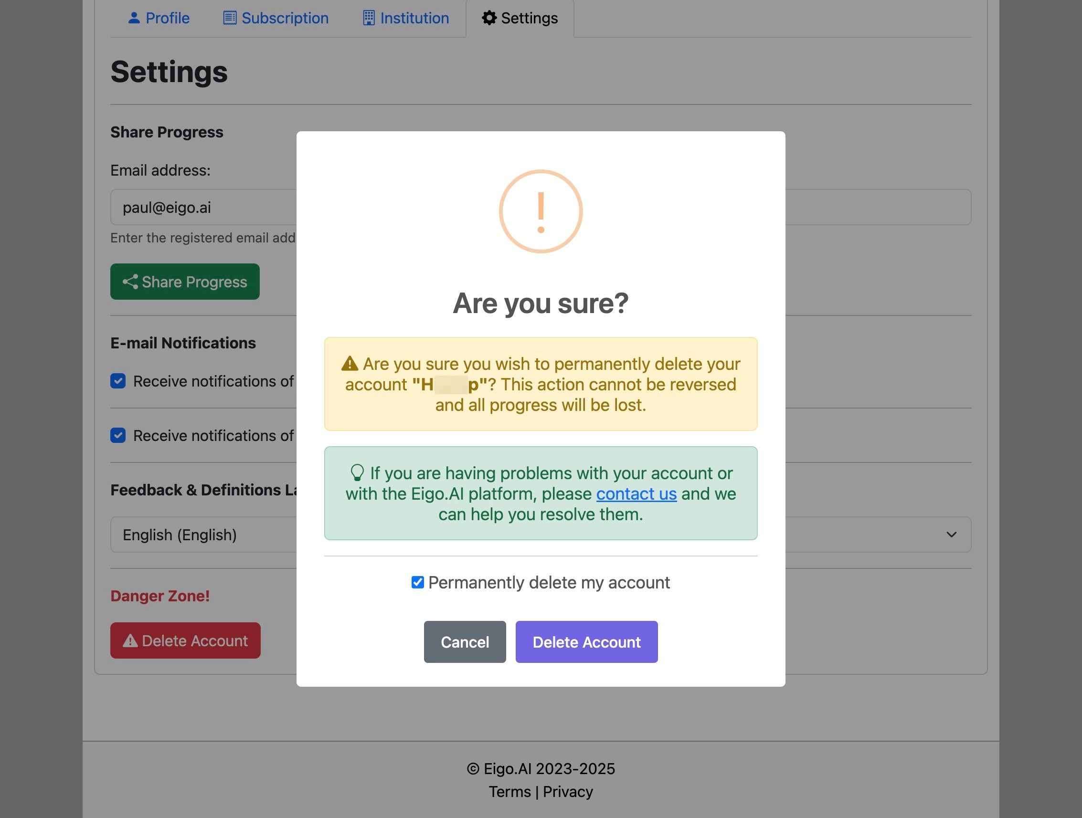Screen dimensions: 1082x818
Task: Click the Subscription list icon
Action: pyautogui.click(x=229, y=18)
